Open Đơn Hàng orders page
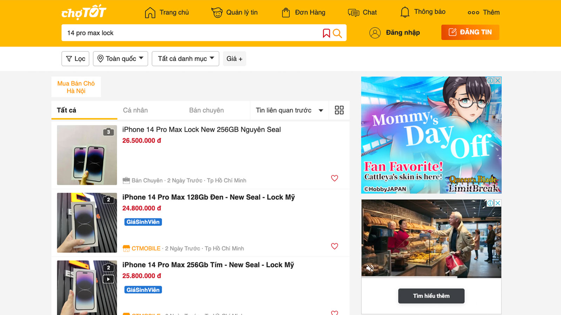This screenshot has height=315, width=561. [304, 13]
